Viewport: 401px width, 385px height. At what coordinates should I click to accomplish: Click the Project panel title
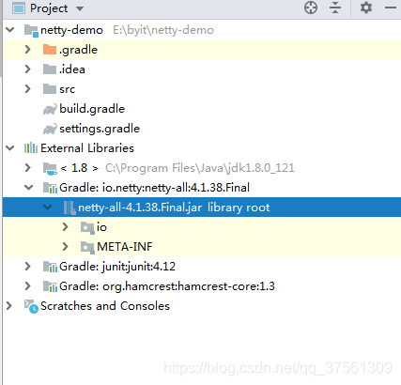[49, 8]
